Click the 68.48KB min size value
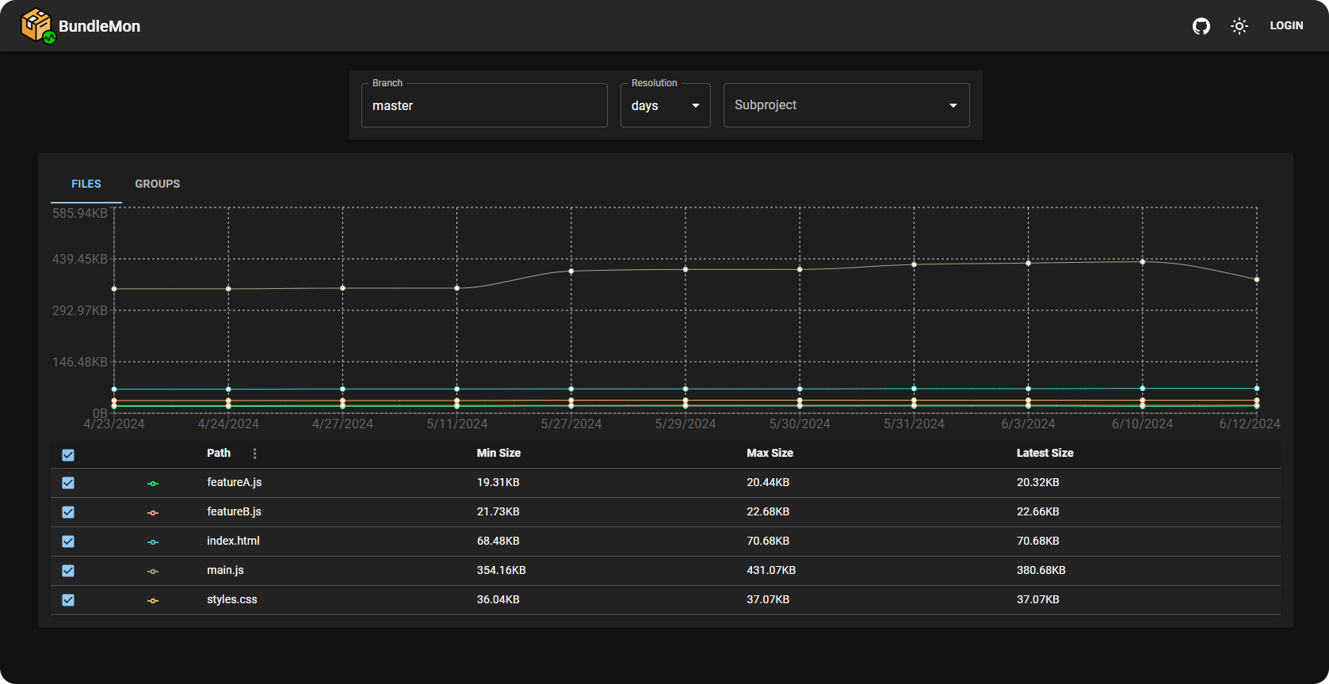 click(498, 541)
